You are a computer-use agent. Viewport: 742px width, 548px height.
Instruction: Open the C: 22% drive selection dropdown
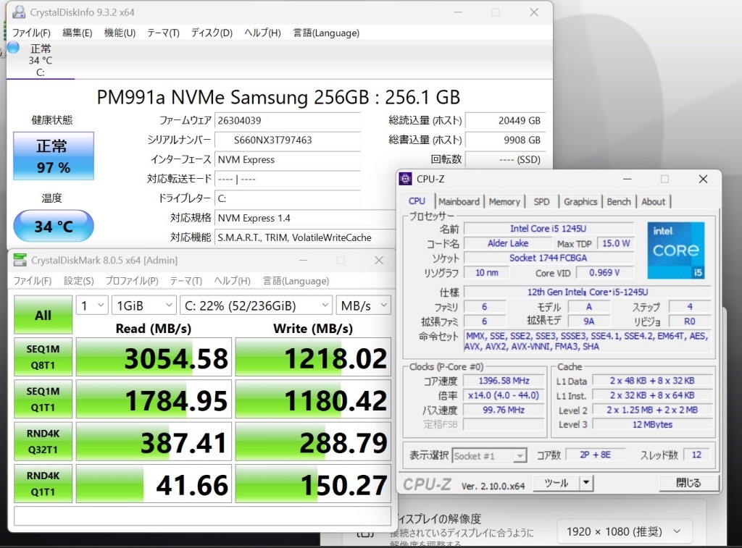256,305
